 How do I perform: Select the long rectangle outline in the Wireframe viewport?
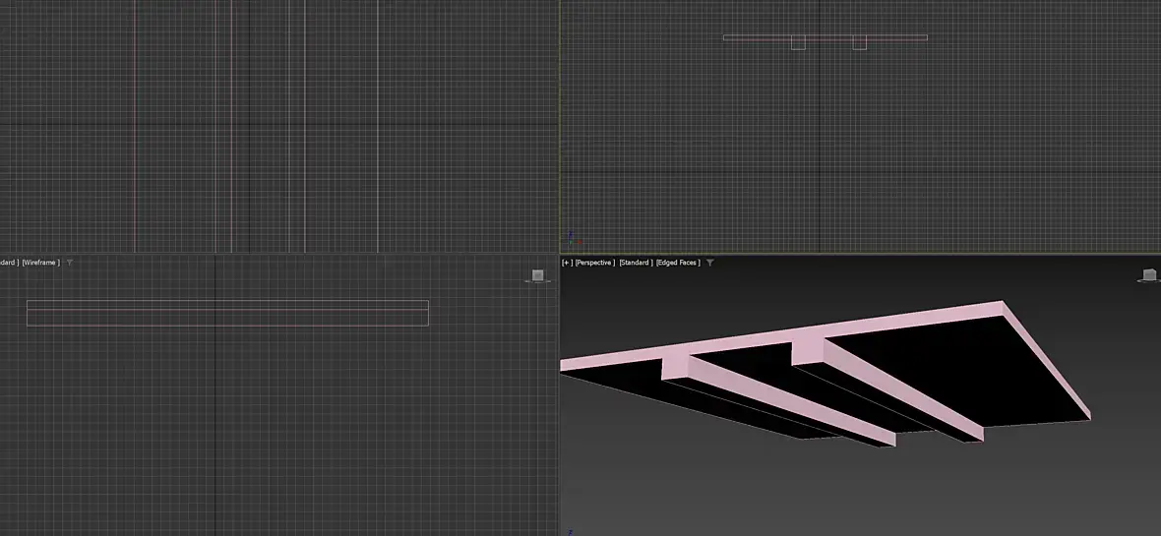227,313
